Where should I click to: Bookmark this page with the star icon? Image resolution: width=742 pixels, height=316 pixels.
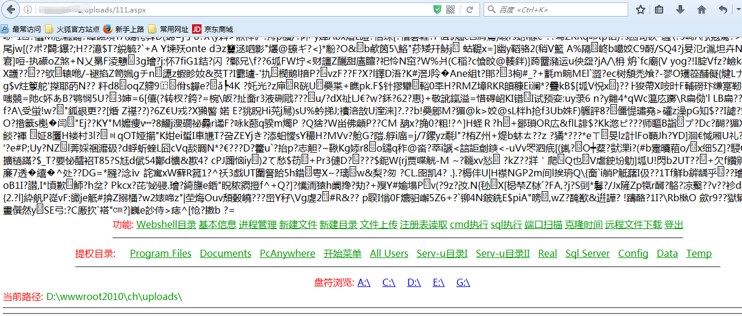[641, 9]
